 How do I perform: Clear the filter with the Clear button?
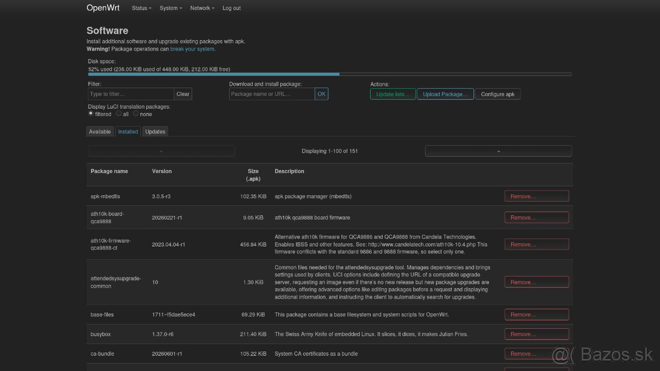coord(183,94)
